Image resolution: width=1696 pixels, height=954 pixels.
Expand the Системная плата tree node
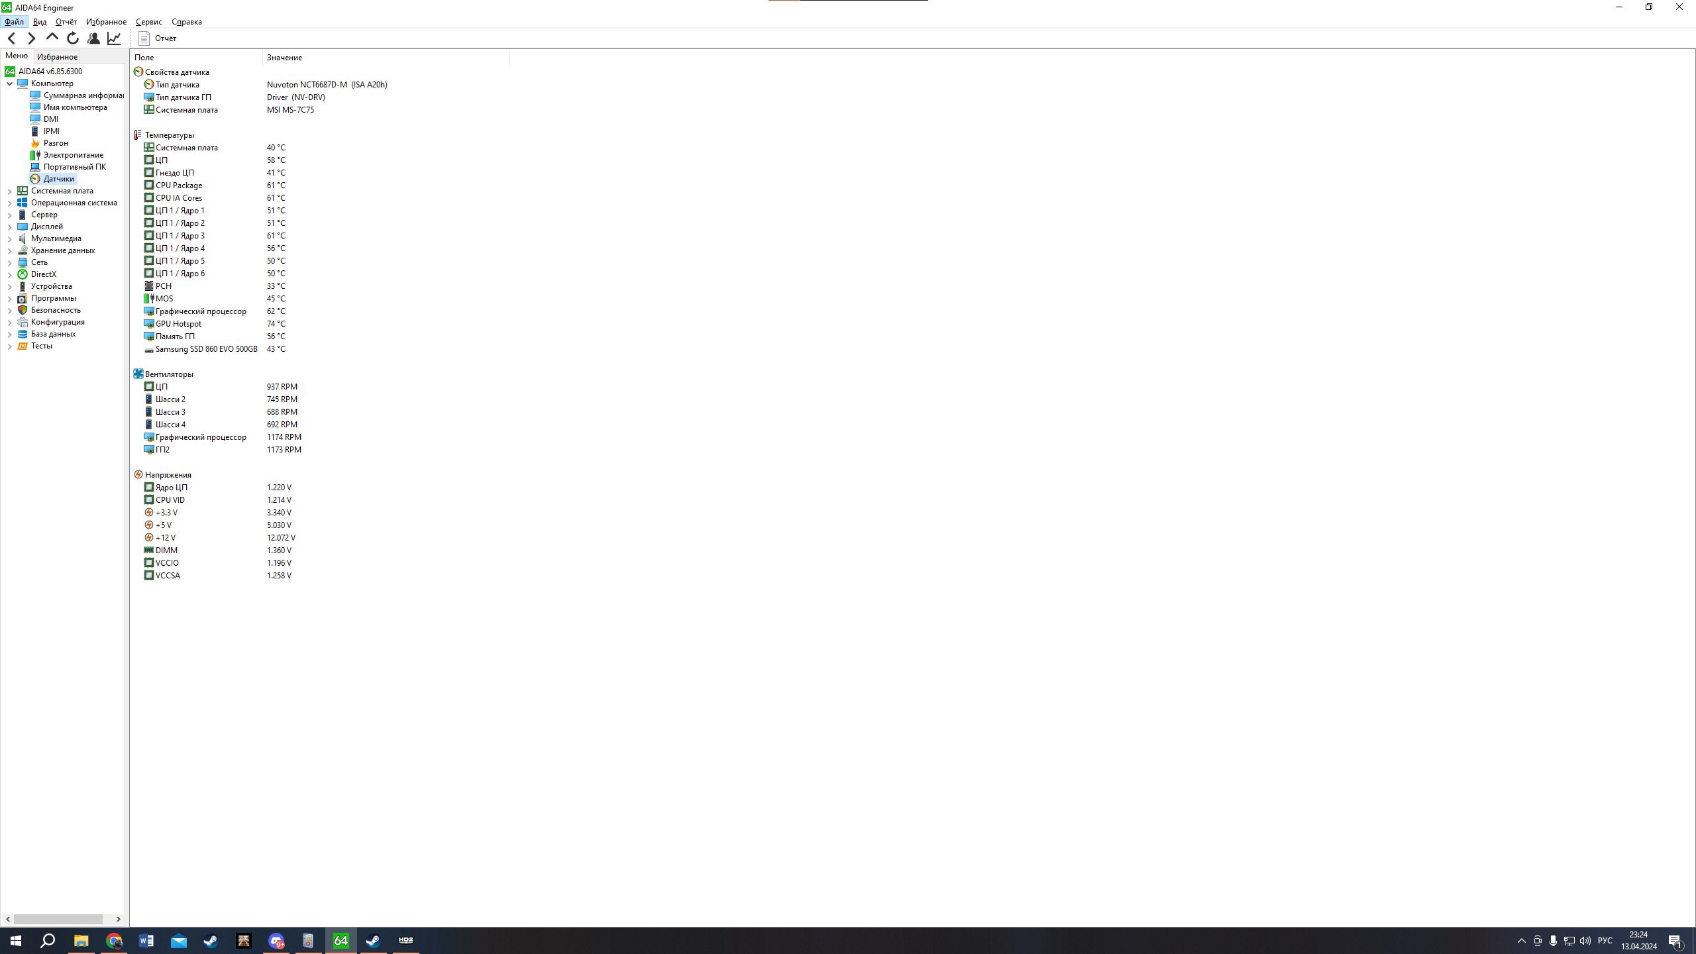click(x=9, y=190)
